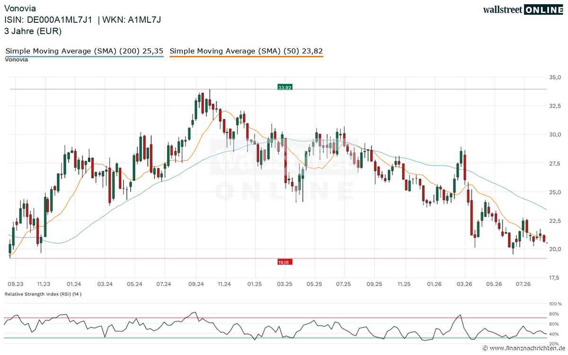
Task: Click the 01.25 date axis label
Action: coord(254,284)
